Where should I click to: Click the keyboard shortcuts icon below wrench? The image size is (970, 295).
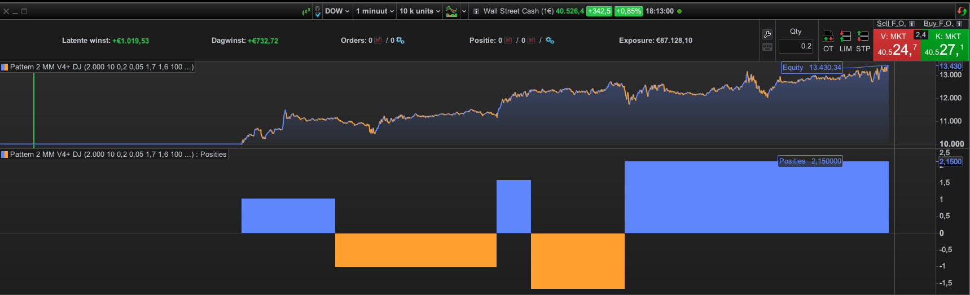767,47
